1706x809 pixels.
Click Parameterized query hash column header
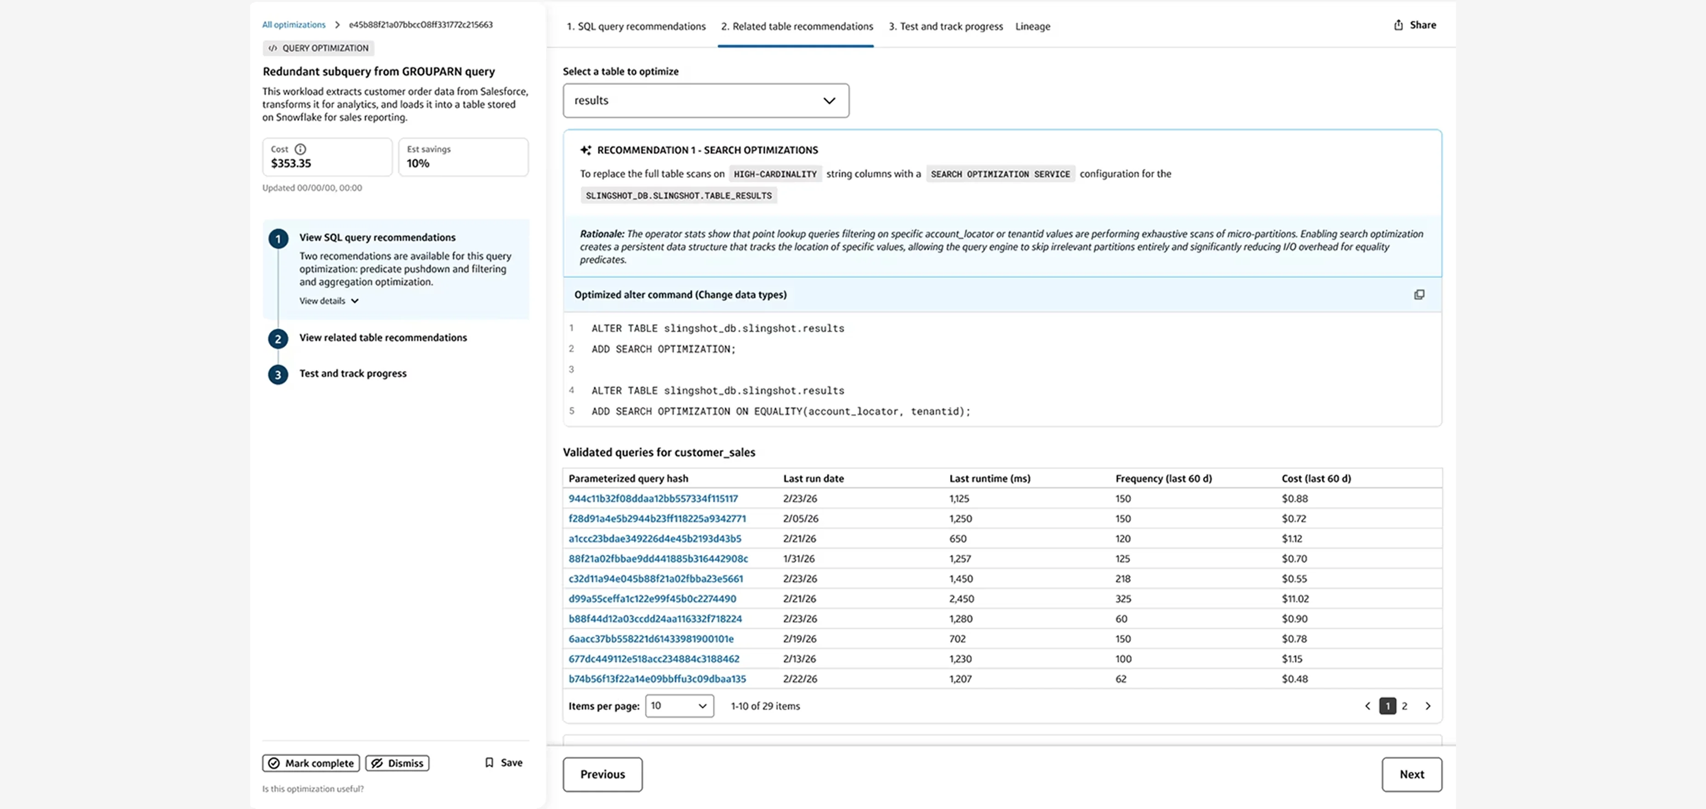click(x=628, y=479)
